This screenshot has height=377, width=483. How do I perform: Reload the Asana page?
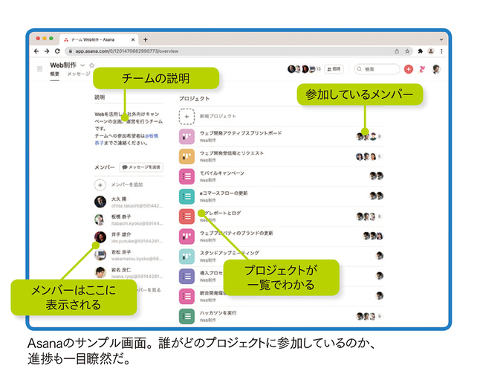pos(57,51)
